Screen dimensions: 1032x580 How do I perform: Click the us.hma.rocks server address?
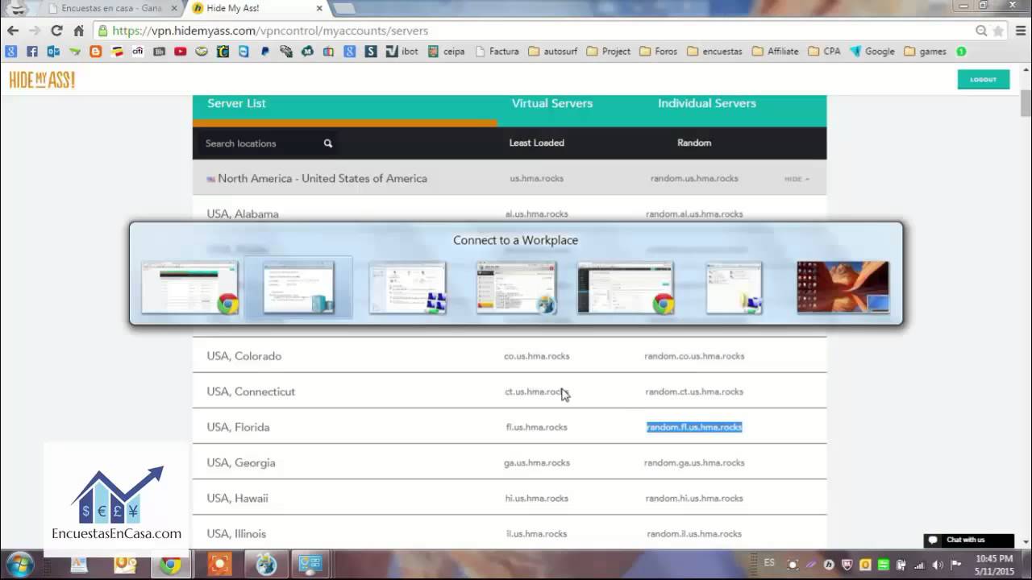tap(537, 179)
